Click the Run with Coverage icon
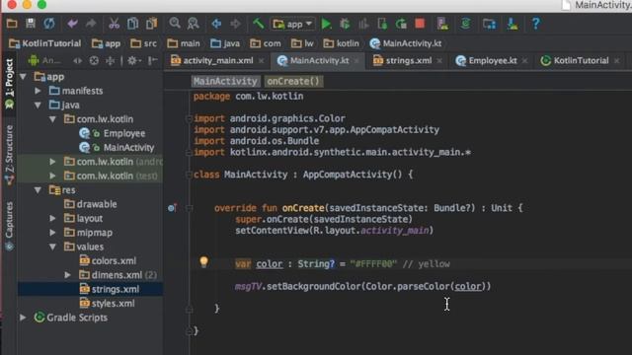This screenshot has width=632, height=355. 363,24
